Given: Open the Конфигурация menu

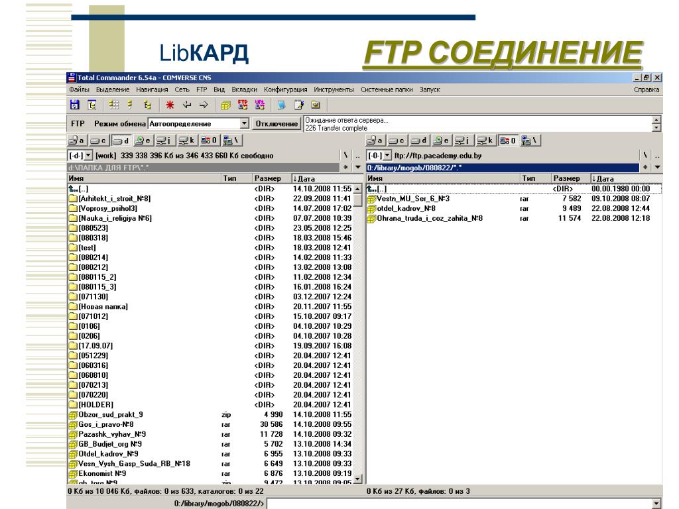Looking at the screenshot, I should click(x=285, y=89).
